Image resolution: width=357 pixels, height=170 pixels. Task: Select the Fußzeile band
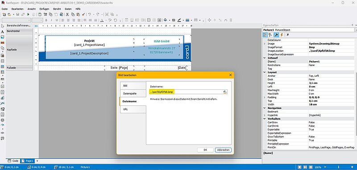[x=19, y=68]
